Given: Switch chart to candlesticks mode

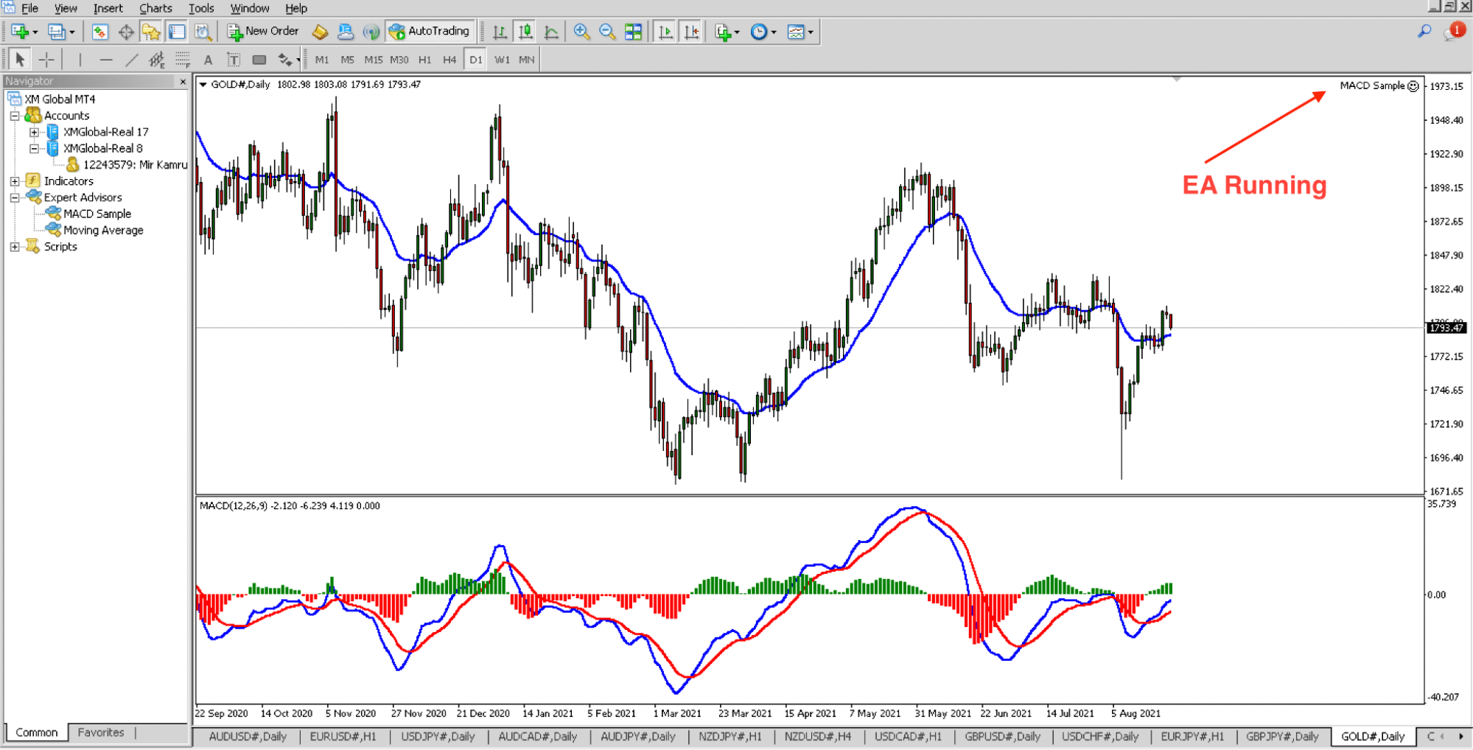Looking at the screenshot, I should point(525,32).
